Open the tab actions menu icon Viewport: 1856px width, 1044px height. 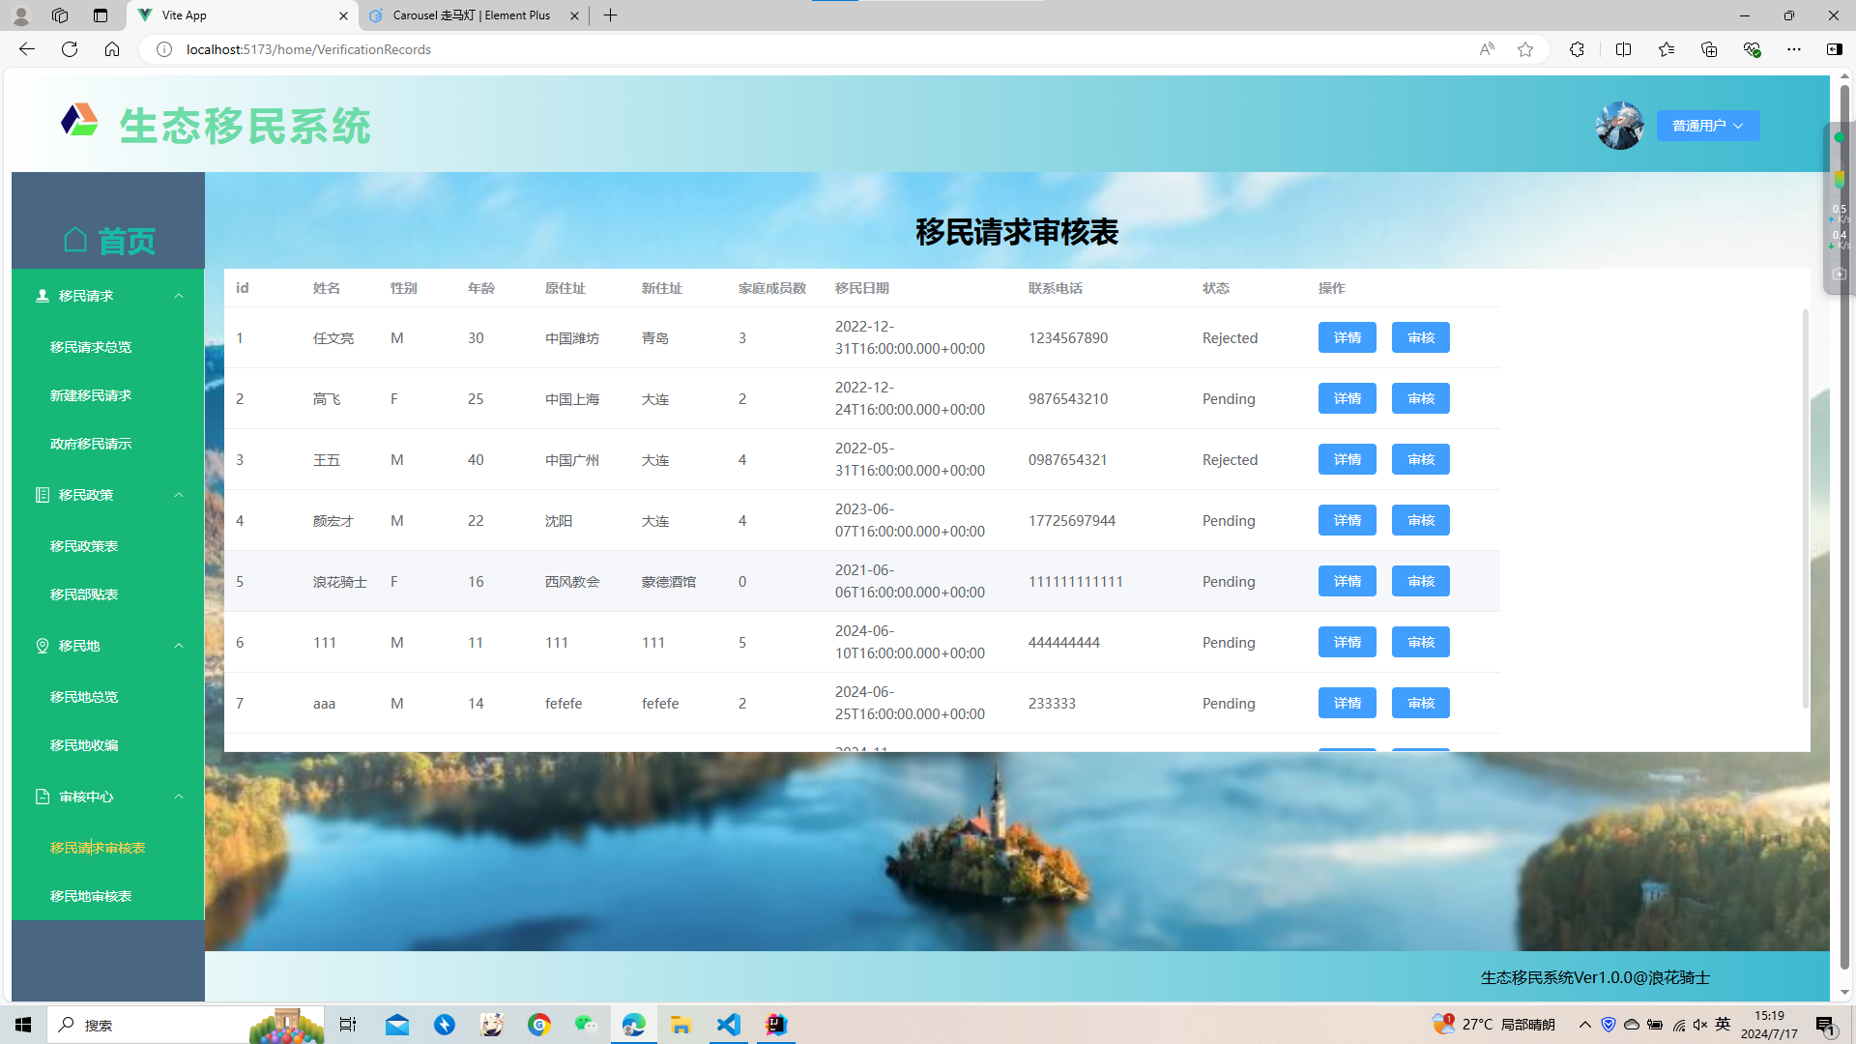[101, 15]
